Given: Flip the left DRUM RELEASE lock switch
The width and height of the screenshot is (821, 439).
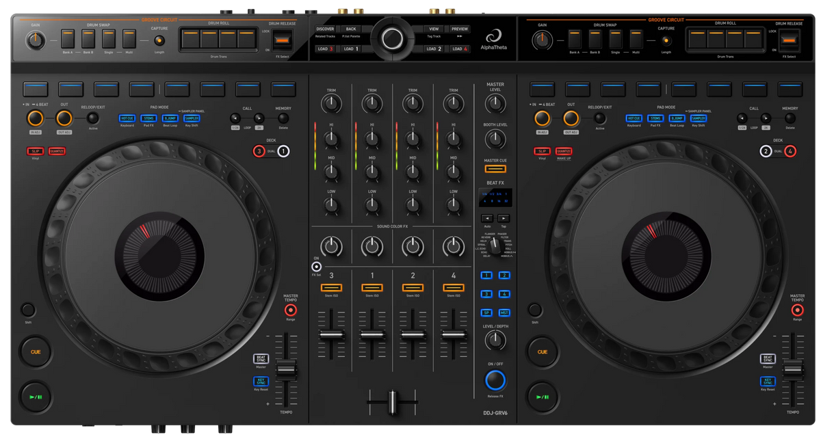Looking at the screenshot, I should (283, 40).
